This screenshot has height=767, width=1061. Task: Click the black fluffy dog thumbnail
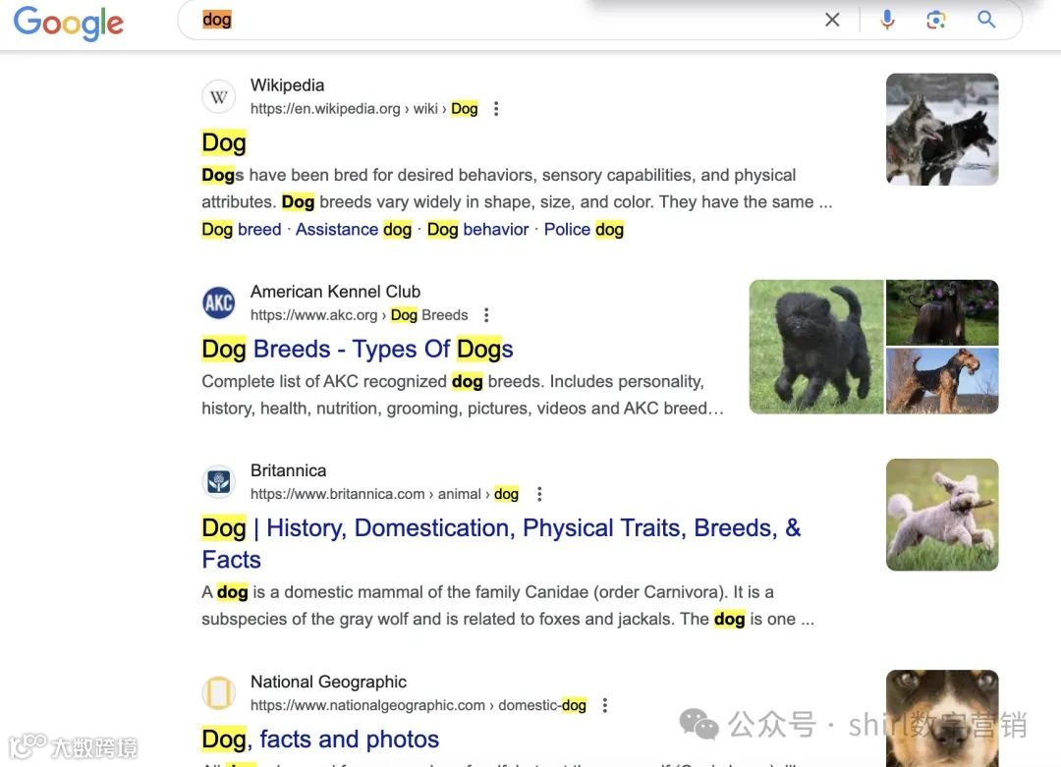click(816, 347)
